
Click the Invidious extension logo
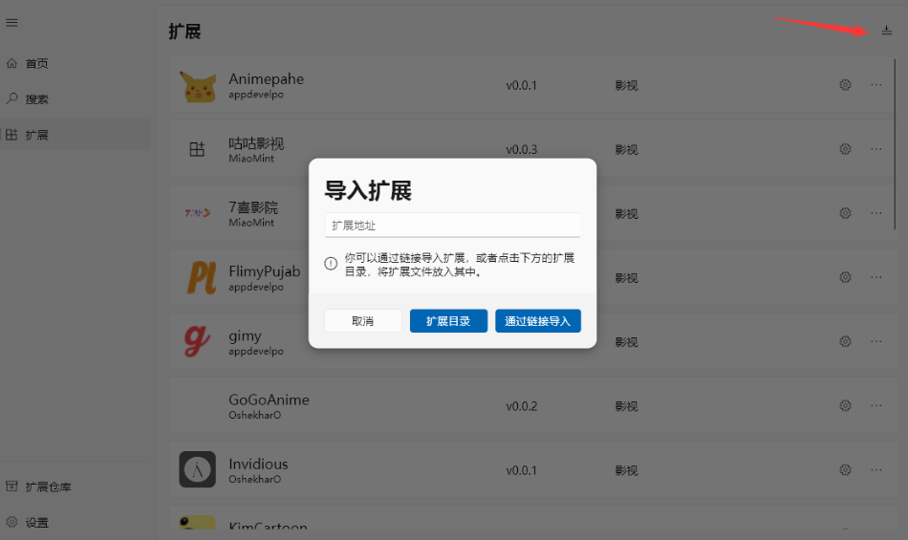pos(198,469)
